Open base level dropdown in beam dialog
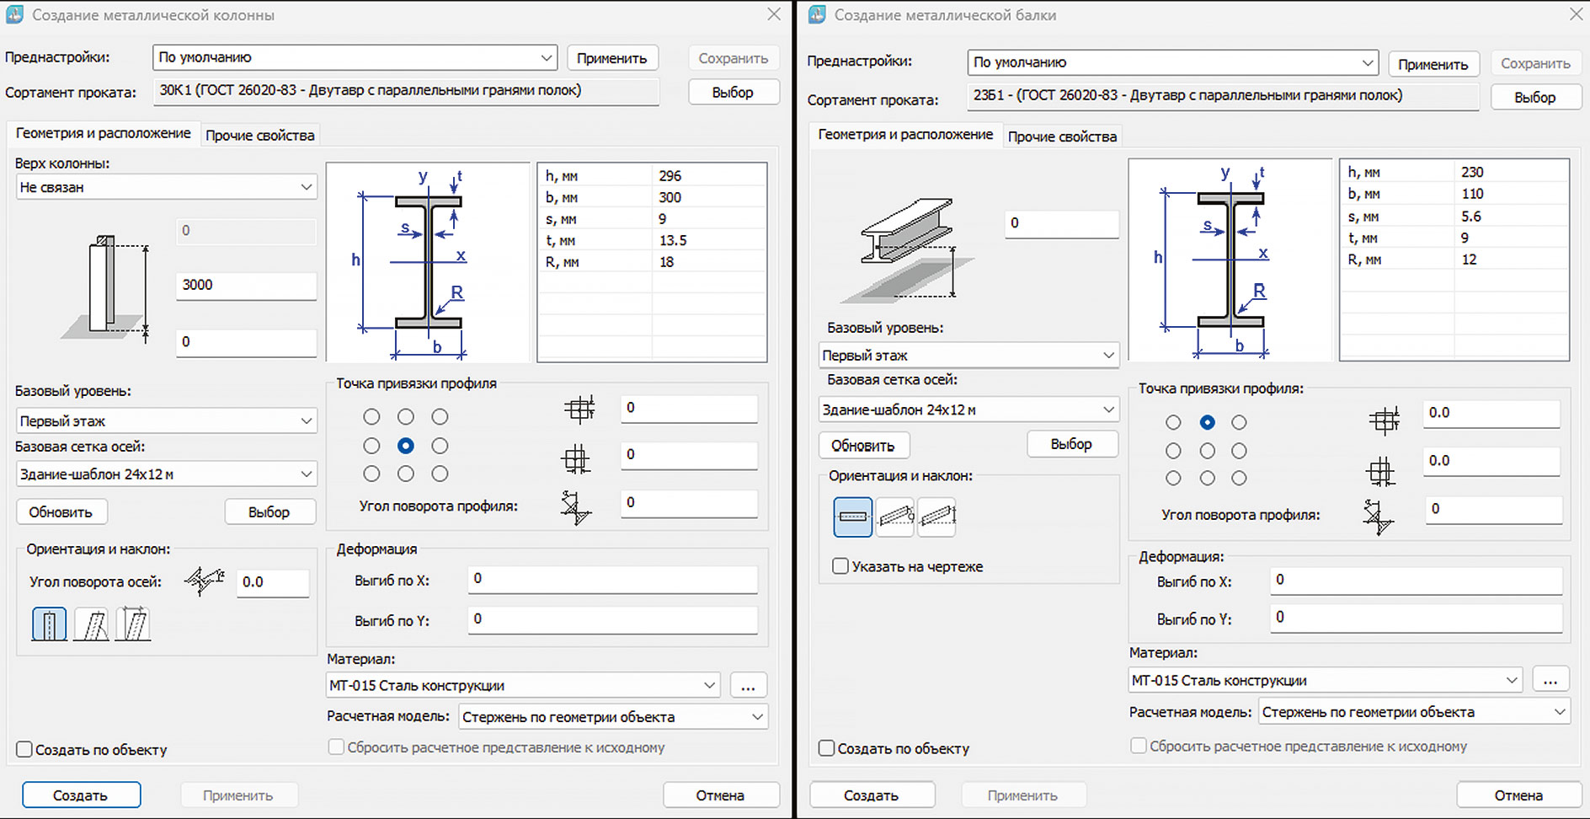Viewport: 1590px width, 819px height. click(x=968, y=356)
